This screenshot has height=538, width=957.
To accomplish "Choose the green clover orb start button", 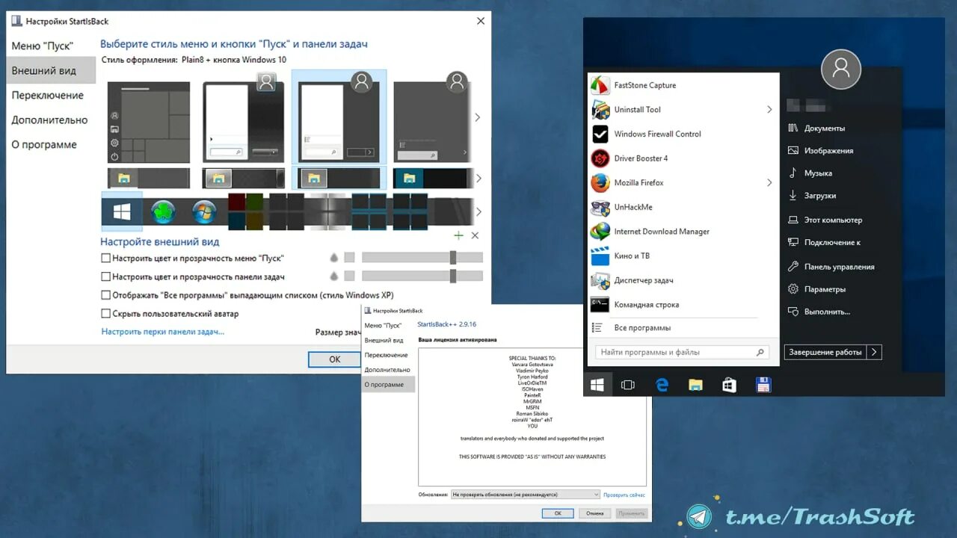I will click(x=163, y=212).
